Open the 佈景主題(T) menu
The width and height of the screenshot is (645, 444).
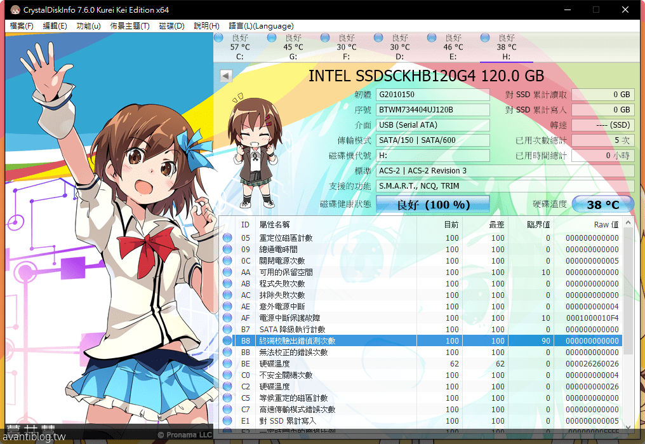point(130,26)
